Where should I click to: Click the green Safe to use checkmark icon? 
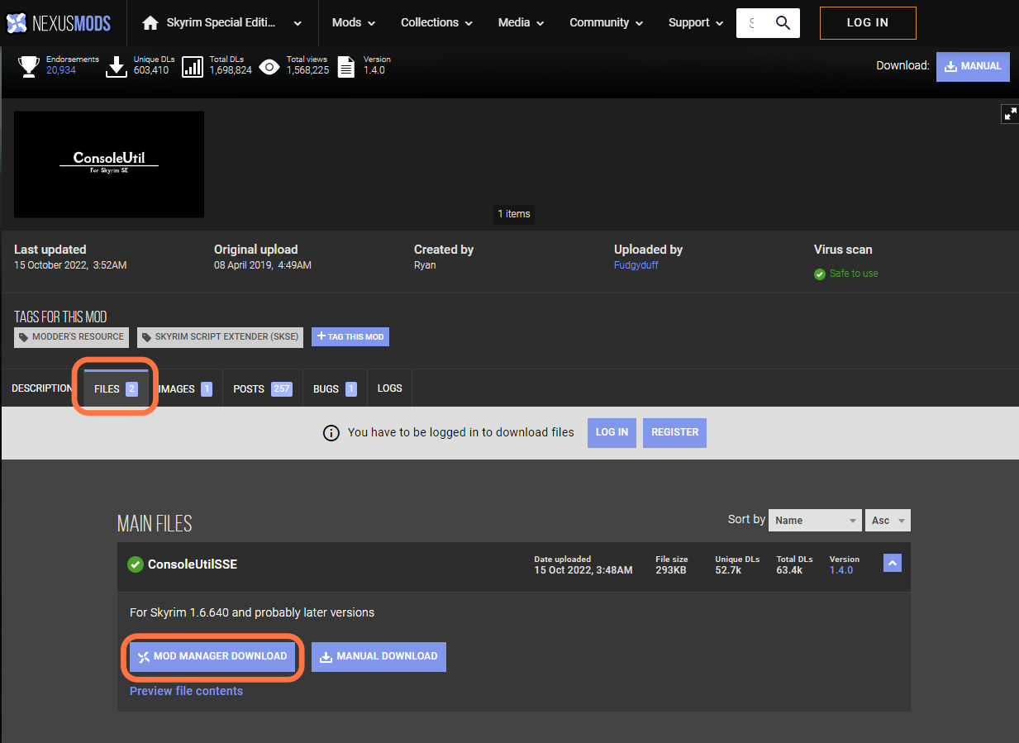[x=820, y=274]
